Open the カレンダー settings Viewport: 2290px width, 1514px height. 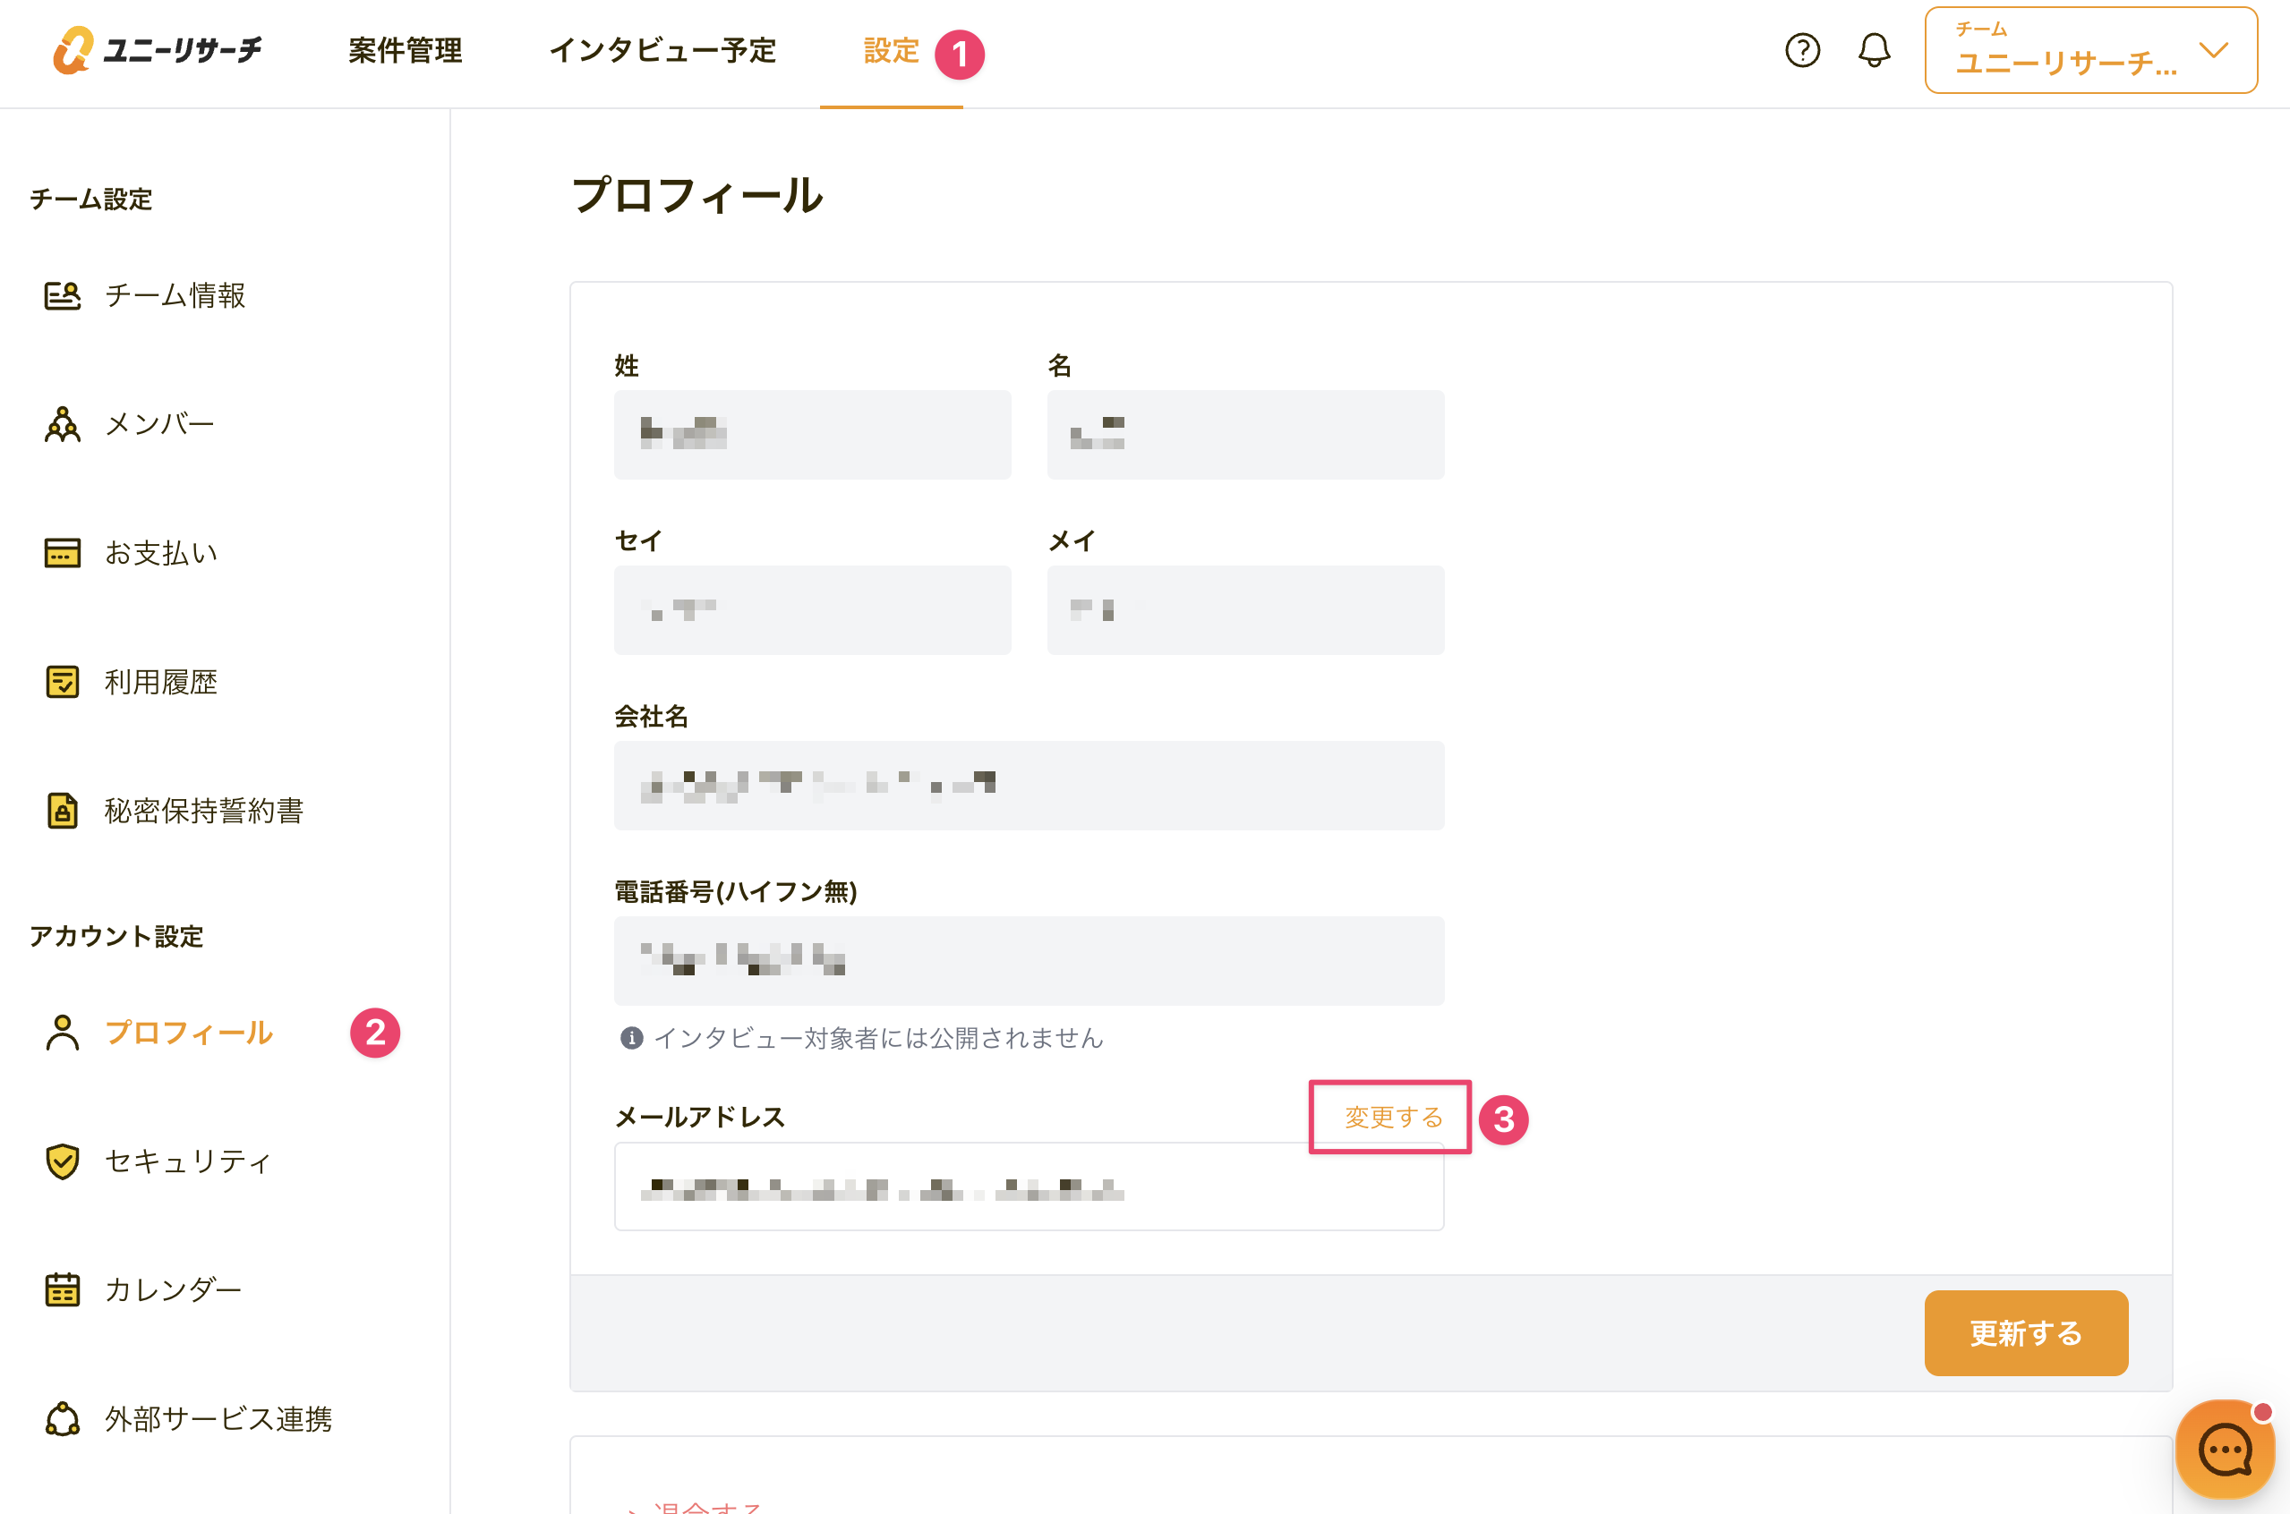pos(172,1290)
